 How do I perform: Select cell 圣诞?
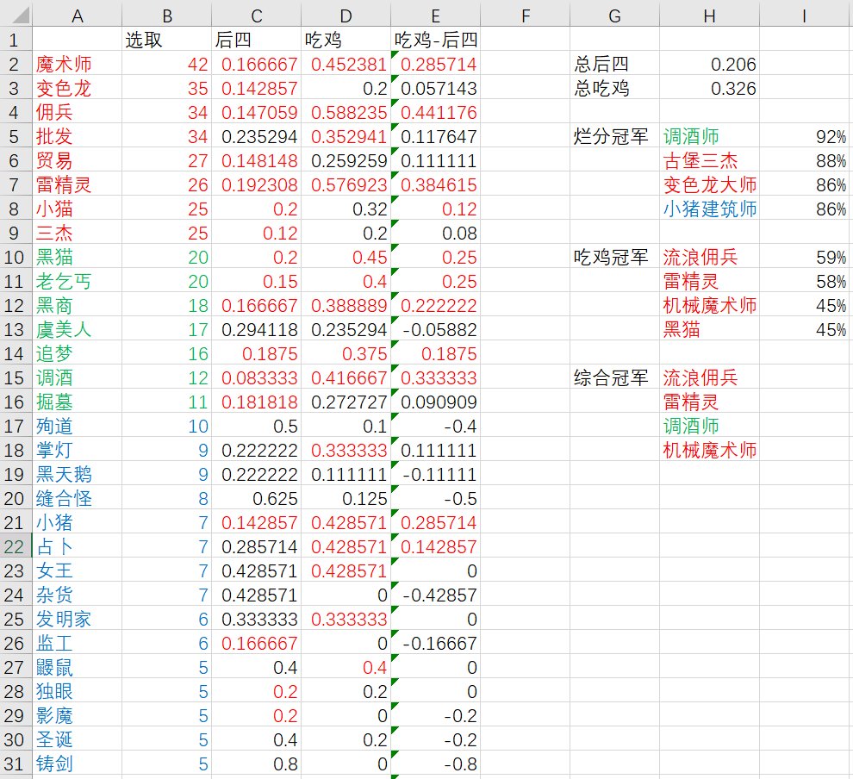tap(78, 739)
